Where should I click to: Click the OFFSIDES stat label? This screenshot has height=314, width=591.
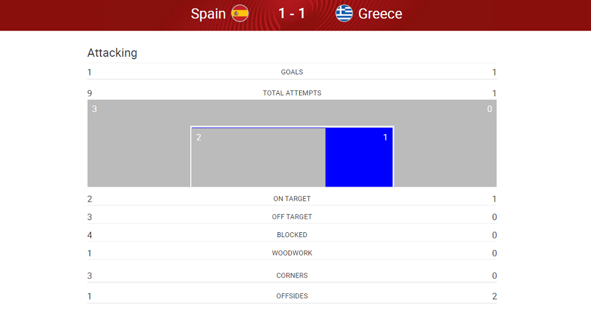(x=292, y=296)
